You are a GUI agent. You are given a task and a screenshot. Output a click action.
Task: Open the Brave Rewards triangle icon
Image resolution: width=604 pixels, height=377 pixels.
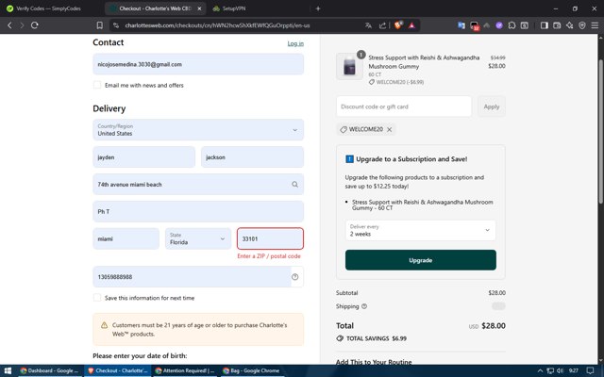coord(411,25)
